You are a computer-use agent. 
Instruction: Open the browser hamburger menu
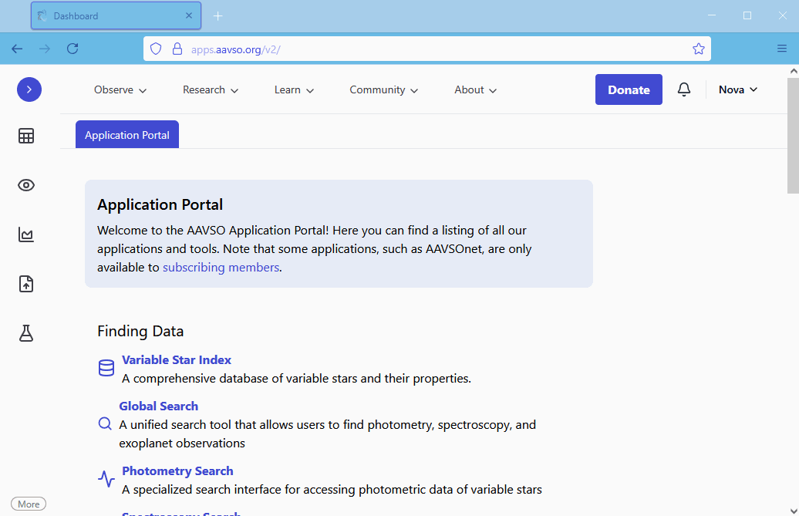pyautogui.click(x=782, y=49)
